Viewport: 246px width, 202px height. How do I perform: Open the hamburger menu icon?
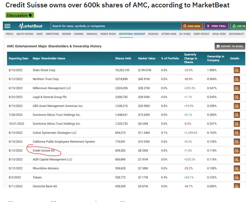pyautogui.click(x=7, y=26)
